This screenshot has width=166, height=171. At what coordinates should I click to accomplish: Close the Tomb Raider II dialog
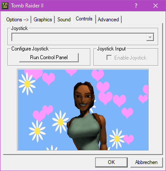click(x=156, y=6)
